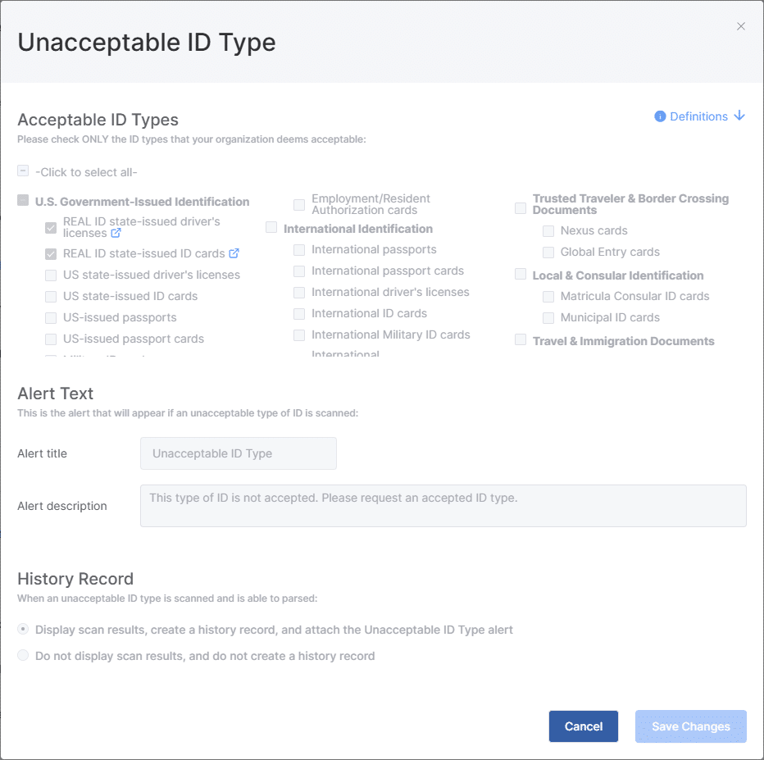
Task: Check International ID cards
Action: pyautogui.click(x=299, y=314)
